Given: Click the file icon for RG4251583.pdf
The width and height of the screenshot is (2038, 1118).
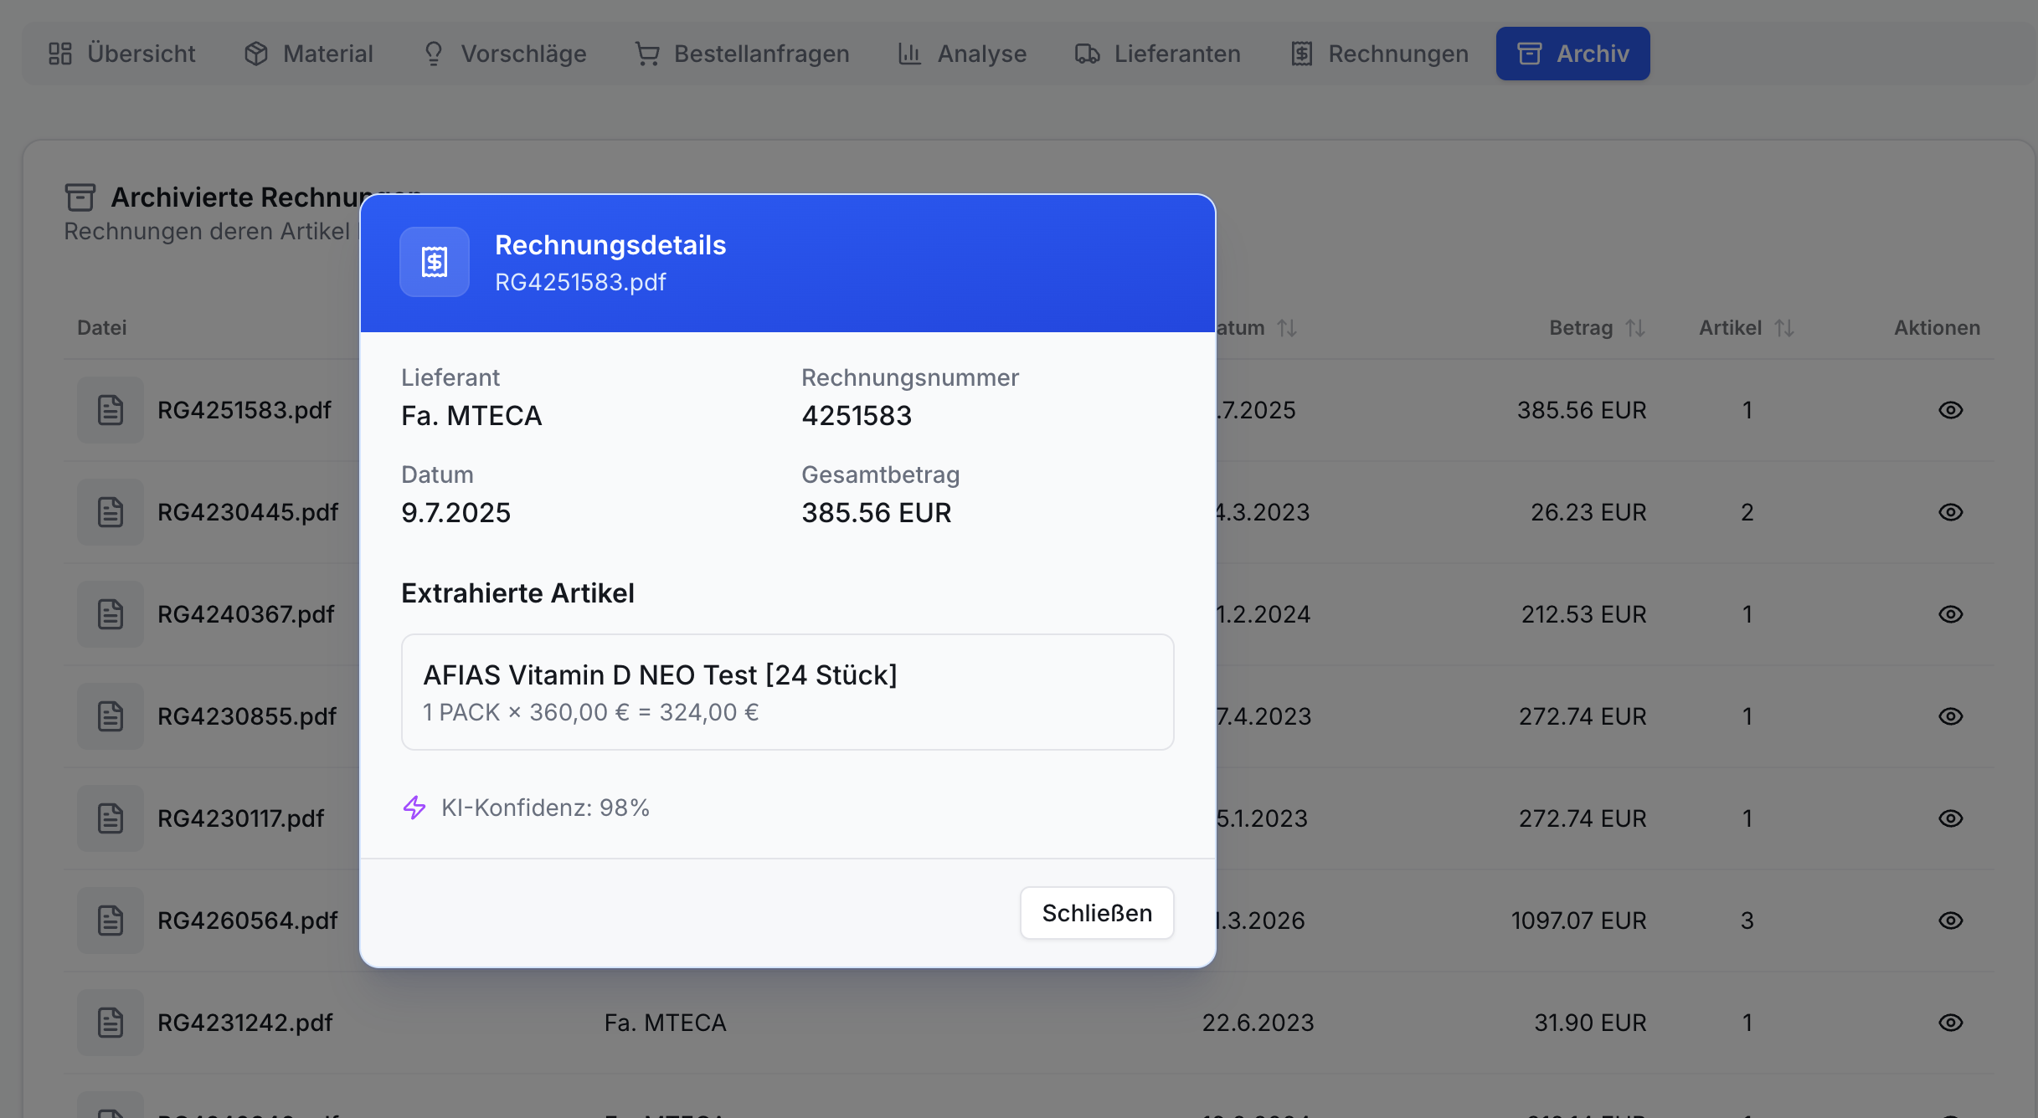Looking at the screenshot, I should pos(111,410).
